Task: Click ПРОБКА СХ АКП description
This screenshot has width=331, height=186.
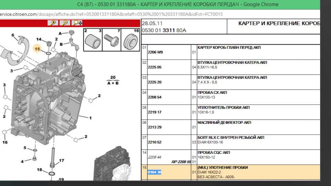Action: tap(212, 92)
